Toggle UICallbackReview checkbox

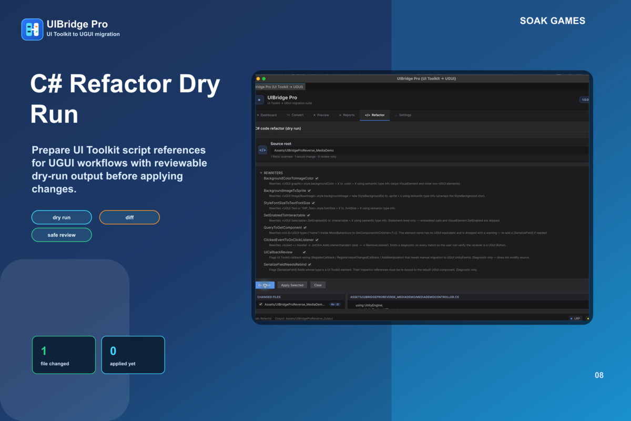click(x=304, y=252)
